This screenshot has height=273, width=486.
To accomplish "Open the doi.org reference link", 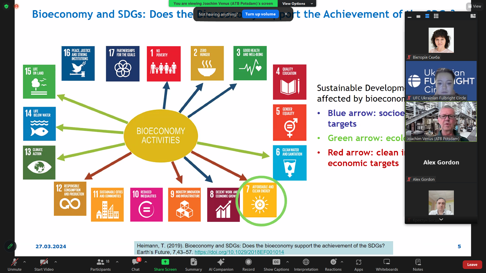I will pyautogui.click(x=239, y=252).
